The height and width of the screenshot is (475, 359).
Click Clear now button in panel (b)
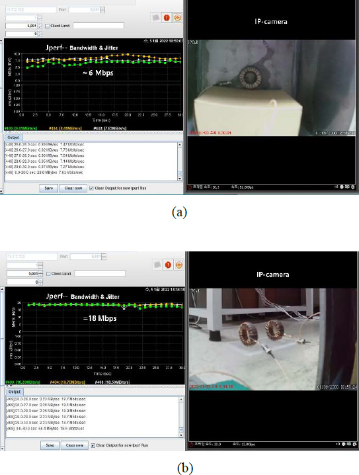[x=75, y=445]
